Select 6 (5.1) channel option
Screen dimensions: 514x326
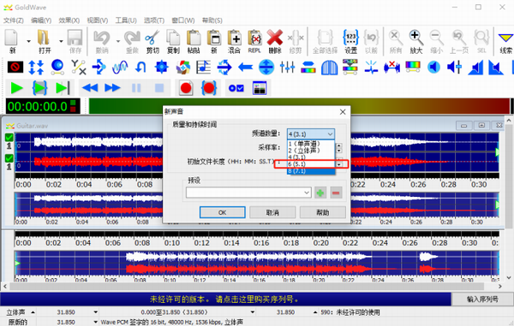click(x=311, y=164)
